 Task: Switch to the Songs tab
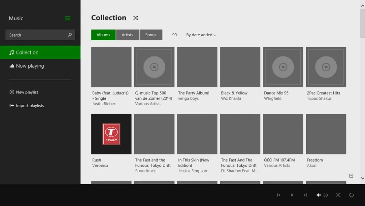pos(151,35)
